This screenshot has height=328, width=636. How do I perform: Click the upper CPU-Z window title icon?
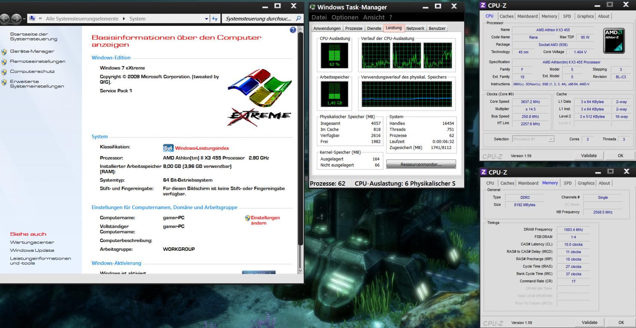pyautogui.click(x=483, y=5)
